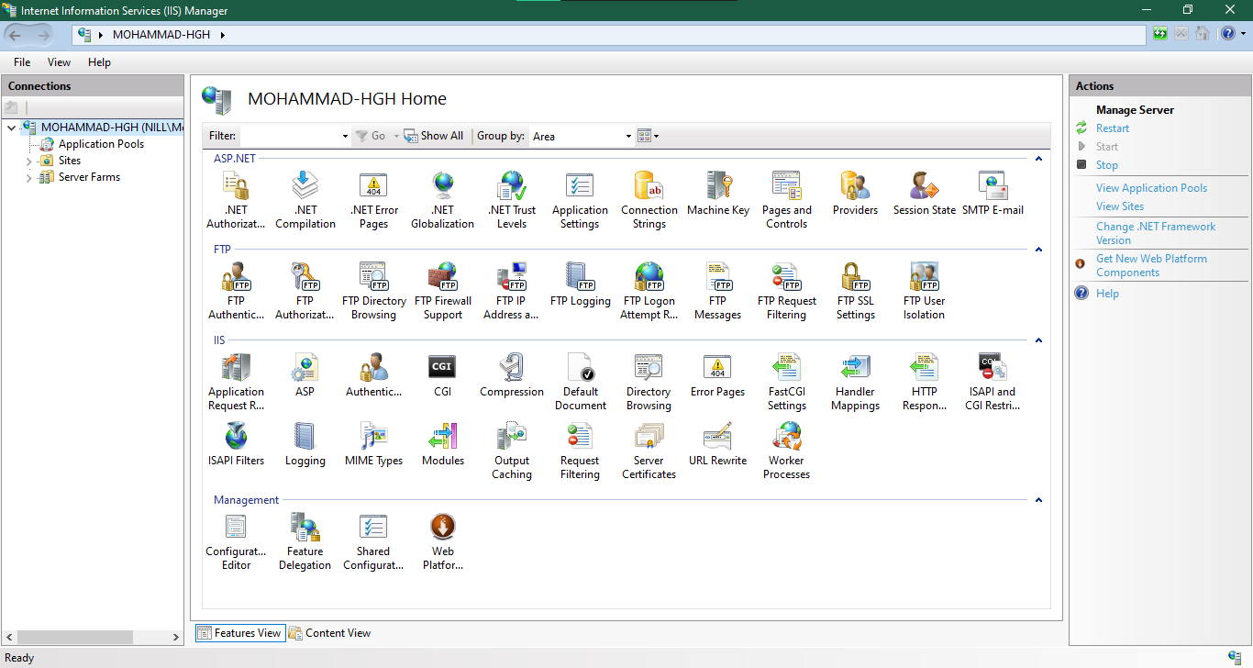Screen dimensions: 1253x668
Task: Open FTP Logging feature
Action: 580,284
